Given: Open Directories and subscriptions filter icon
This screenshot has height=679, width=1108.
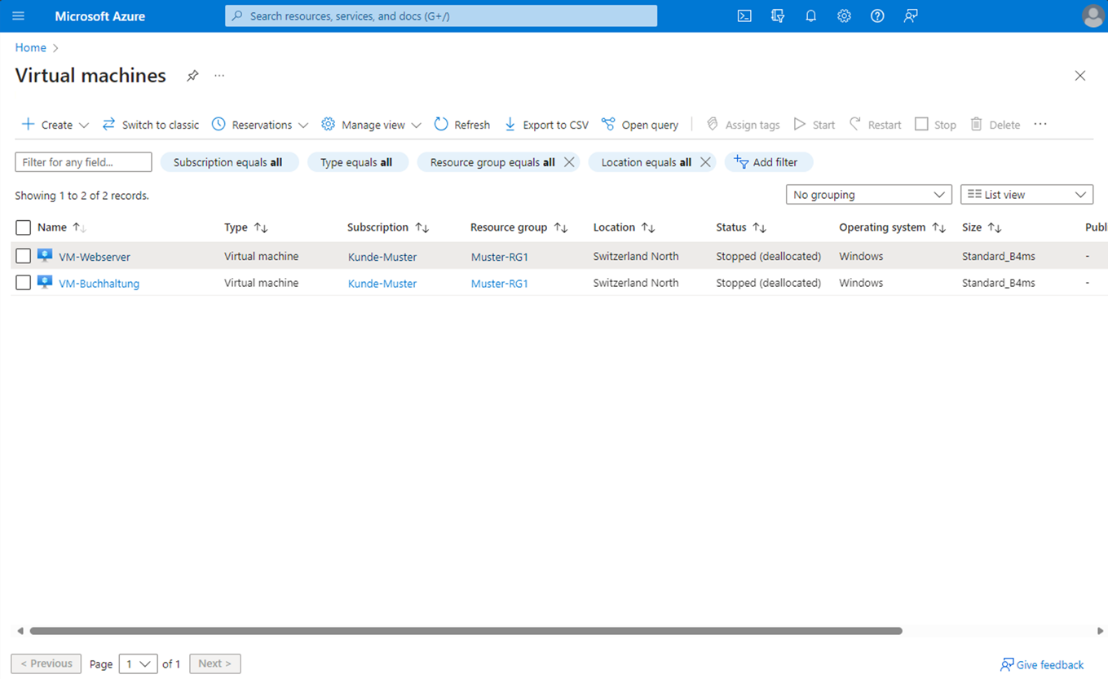Looking at the screenshot, I should [x=778, y=16].
